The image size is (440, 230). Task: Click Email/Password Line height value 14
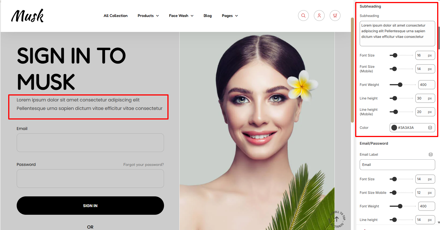tap(425, 220)
